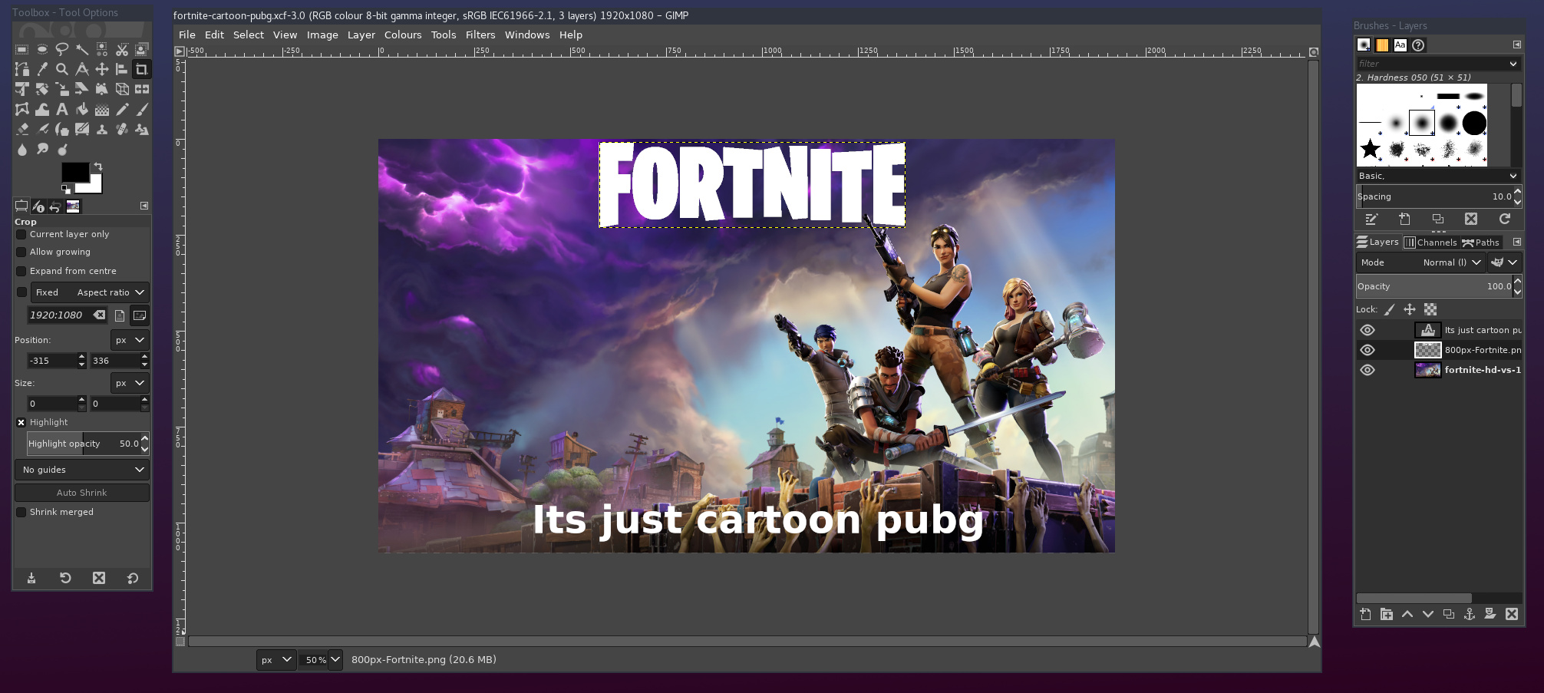Select the Heal bandage tool

[x=122, y=130]
